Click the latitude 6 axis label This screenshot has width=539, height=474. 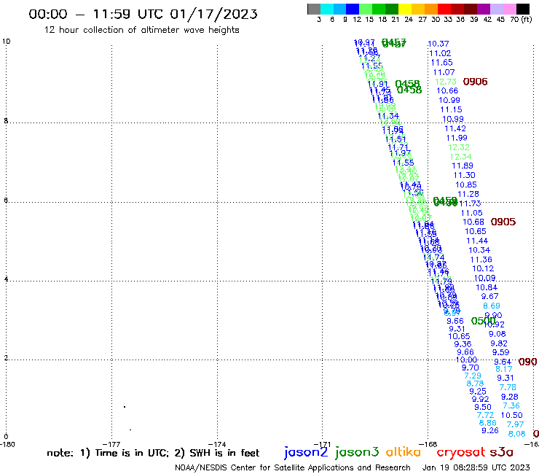[6, 201]
